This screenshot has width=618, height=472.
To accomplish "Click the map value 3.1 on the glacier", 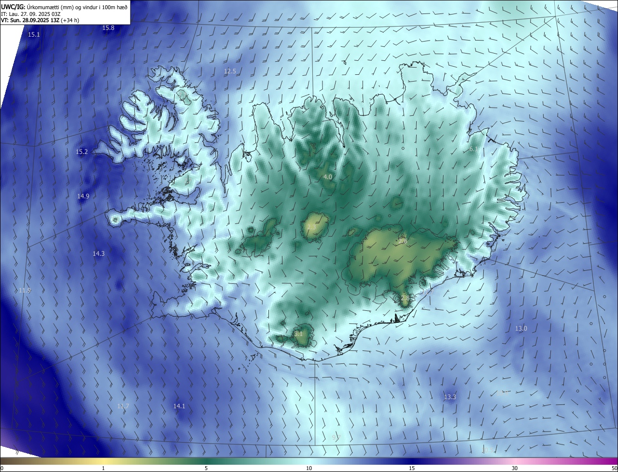I will pyautogui.click(x=298, y=333).
